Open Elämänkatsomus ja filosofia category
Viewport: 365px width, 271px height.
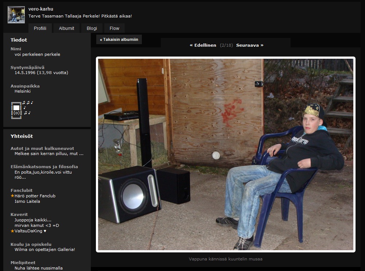coord(44,167)
